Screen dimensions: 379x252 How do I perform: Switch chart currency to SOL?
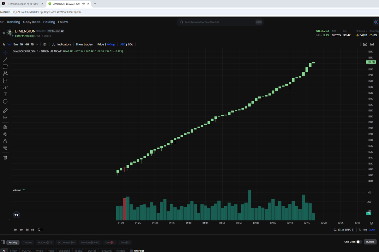[130, 45]
